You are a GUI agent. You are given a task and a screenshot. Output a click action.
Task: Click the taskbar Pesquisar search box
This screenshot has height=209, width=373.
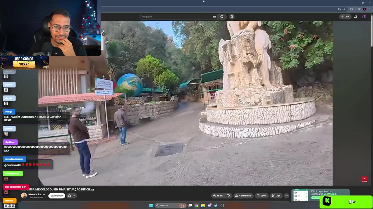171,206
